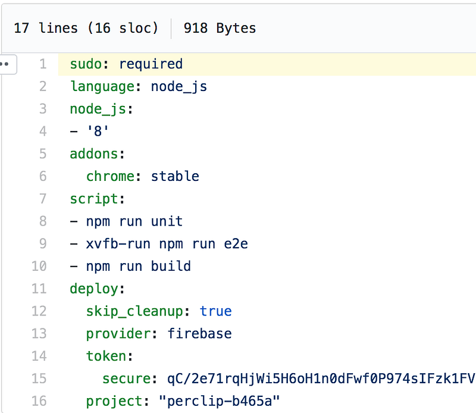This screenshot has width=476, height=413.
Task: Click line number 1
Action: (42, 64)
